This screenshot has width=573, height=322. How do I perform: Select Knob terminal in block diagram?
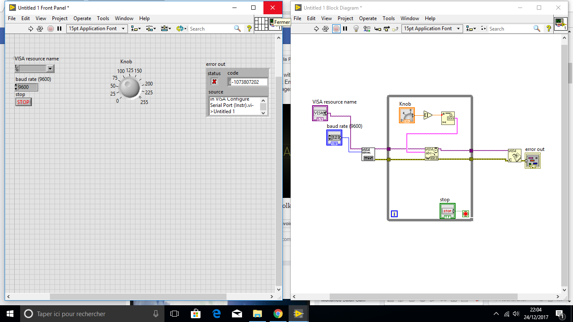[x=406, y=115]
